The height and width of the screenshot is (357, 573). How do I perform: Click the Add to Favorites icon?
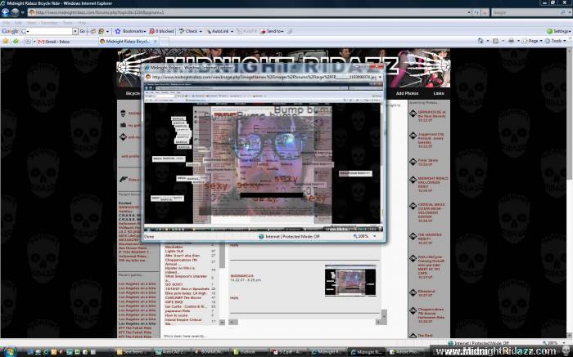pos(16,42)
